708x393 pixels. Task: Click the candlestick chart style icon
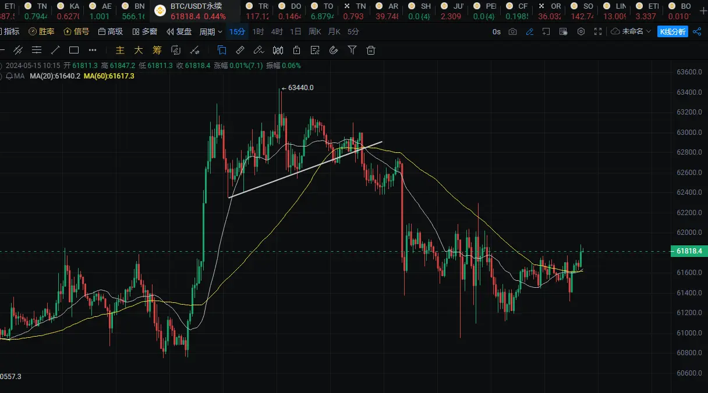click(x=278, y=50)
